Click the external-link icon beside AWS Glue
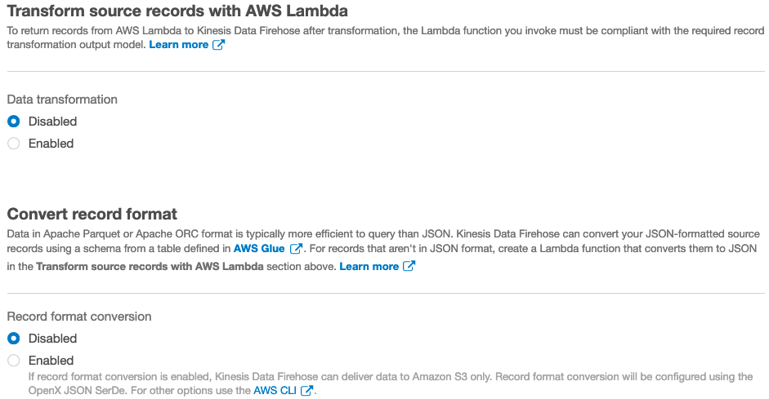The width and height of the screenshot is (769, 399). pyautogui.click(x=296, y=248)
